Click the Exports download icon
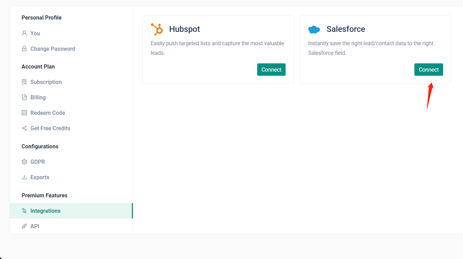Image resolution: width=463 pixels, height=259 pixels. (24, 177)
